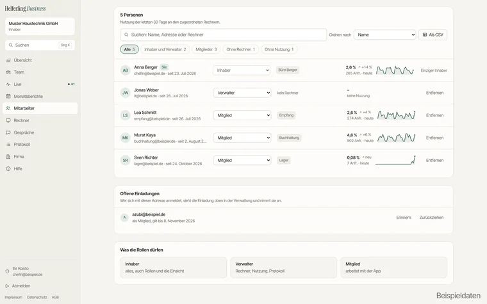
Task: Click the Helferling Business logo
Action: 25,9
